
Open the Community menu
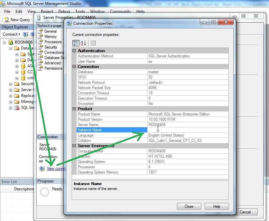point(120,12)
